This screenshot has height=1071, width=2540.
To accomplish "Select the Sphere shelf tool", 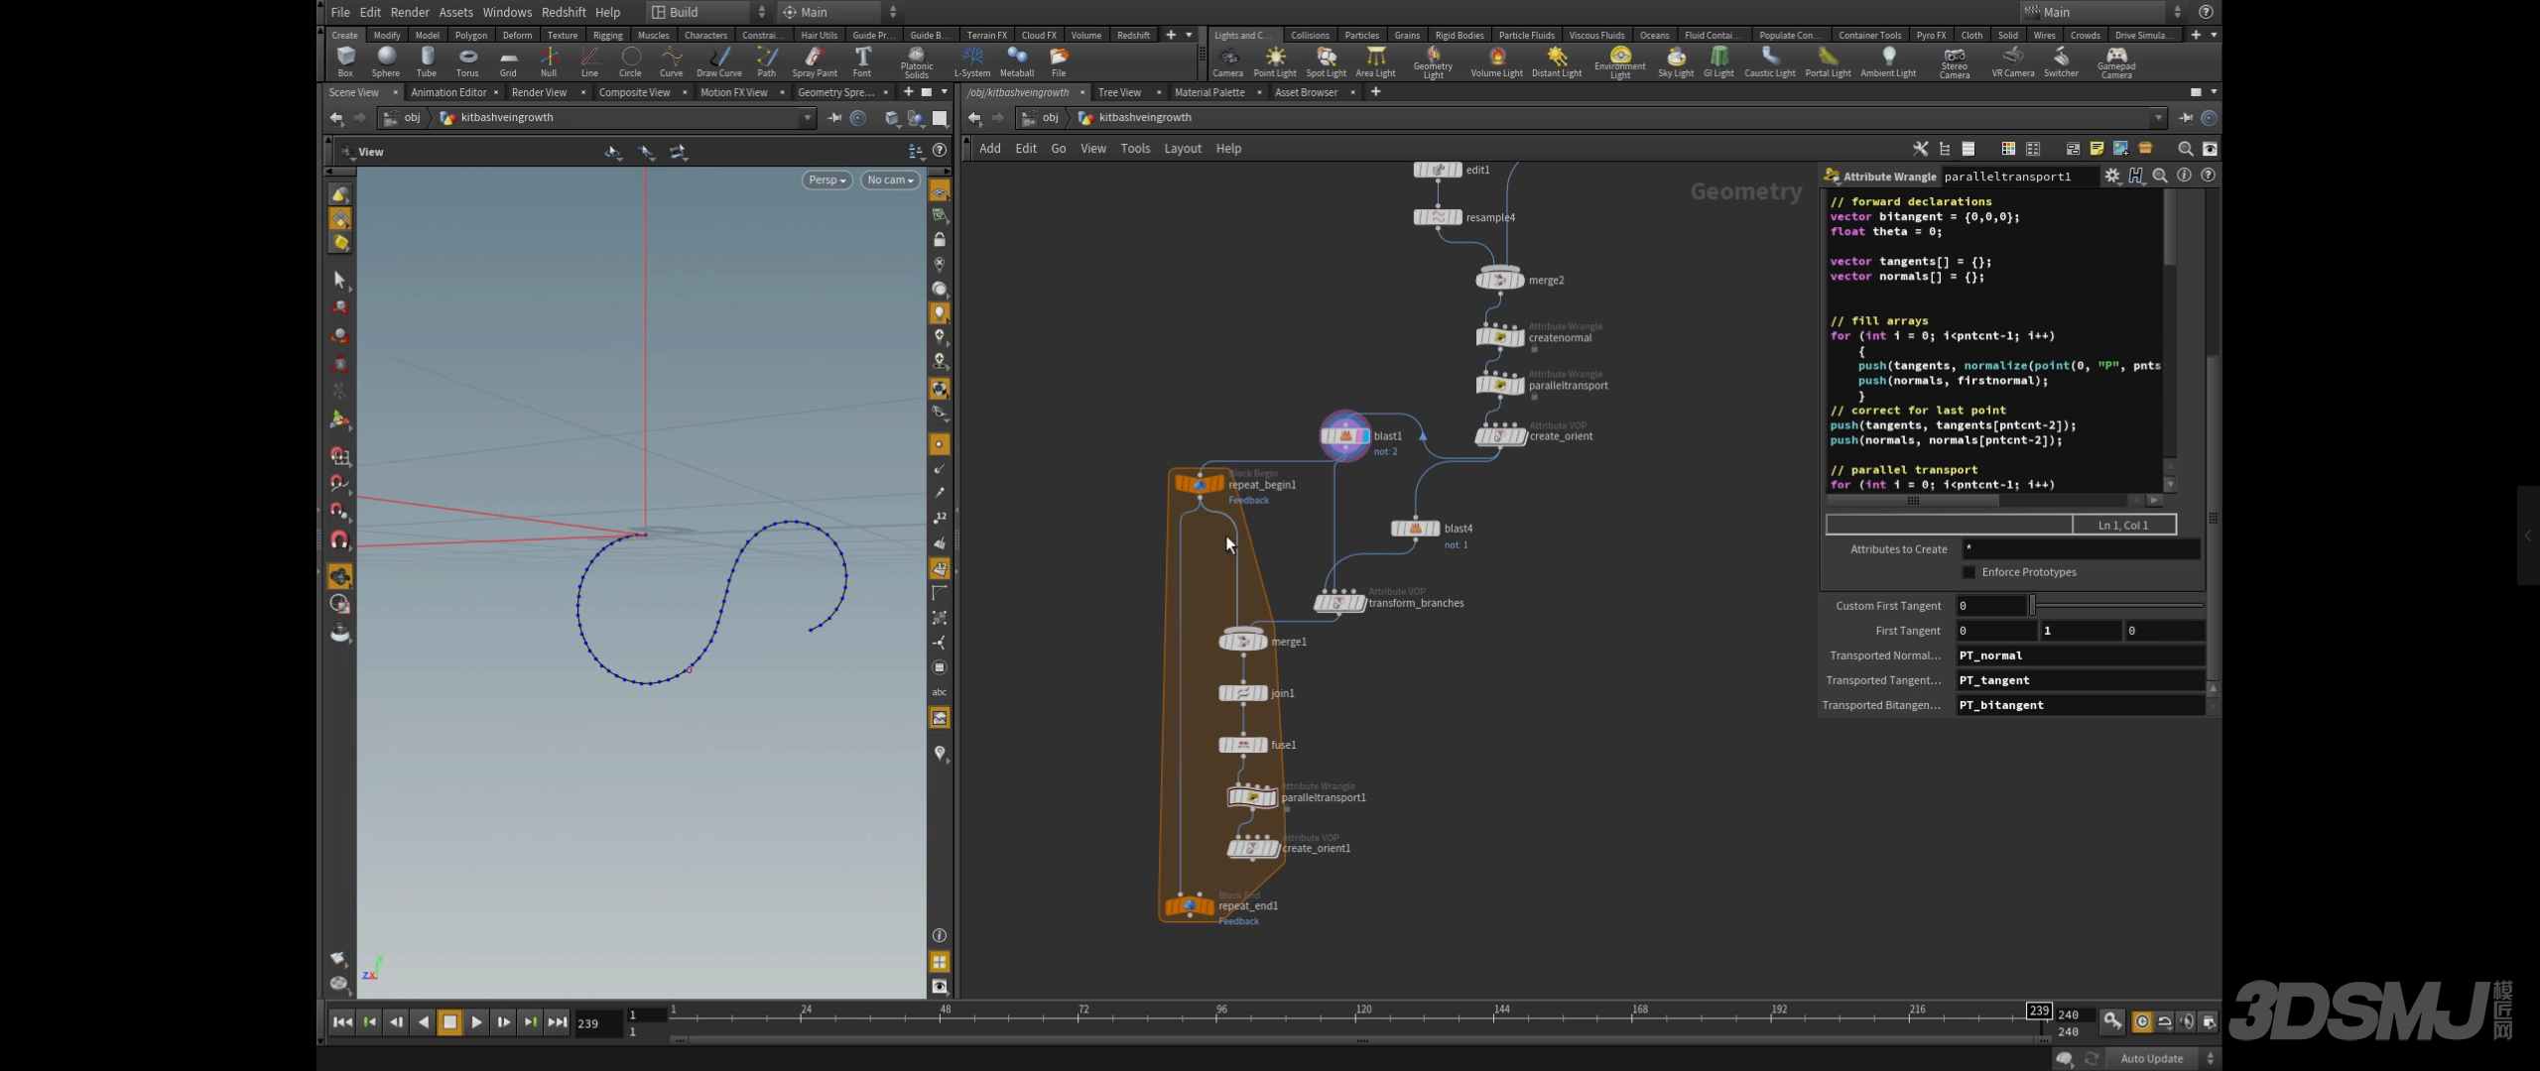I will (x=386, y=61).
